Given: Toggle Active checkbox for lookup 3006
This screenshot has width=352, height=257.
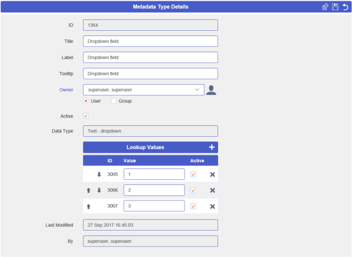Looking at the screenshot, I should (193, 190).
